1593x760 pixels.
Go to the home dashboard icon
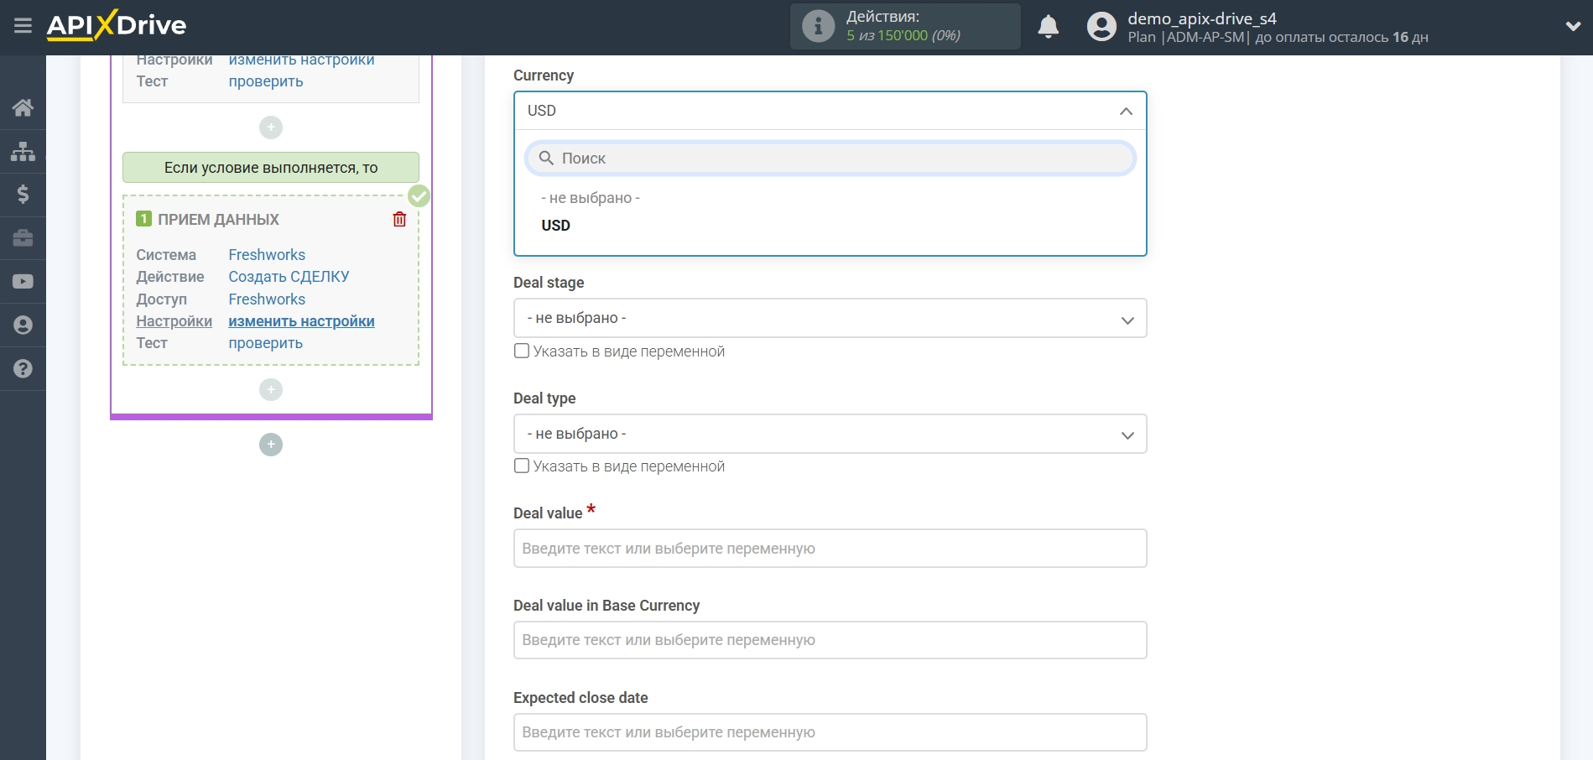click(x=23, y=107)
